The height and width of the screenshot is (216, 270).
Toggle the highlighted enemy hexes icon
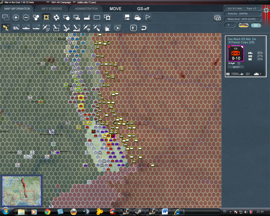point(46,17)
